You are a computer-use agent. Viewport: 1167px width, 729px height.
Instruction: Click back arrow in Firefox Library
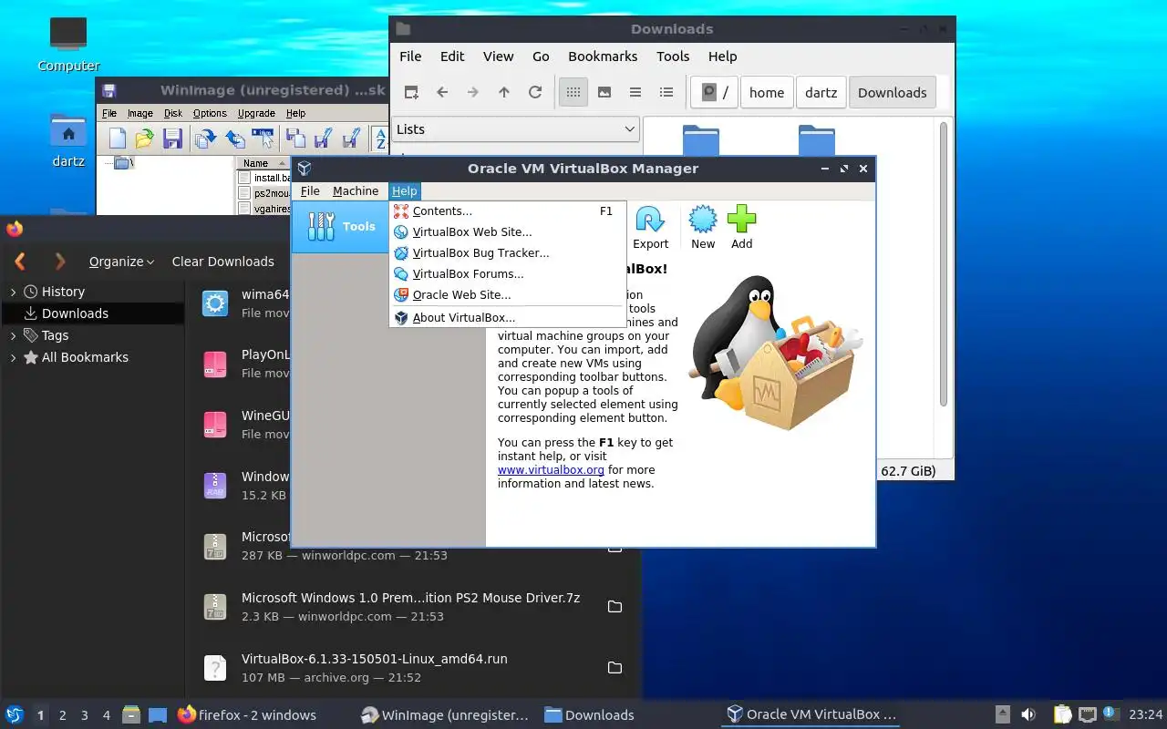coord(20,262)
